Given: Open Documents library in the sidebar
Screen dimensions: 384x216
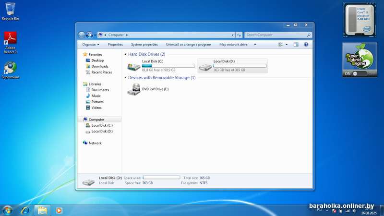Looking at the screenshot, I should click(x=100, y=90).
